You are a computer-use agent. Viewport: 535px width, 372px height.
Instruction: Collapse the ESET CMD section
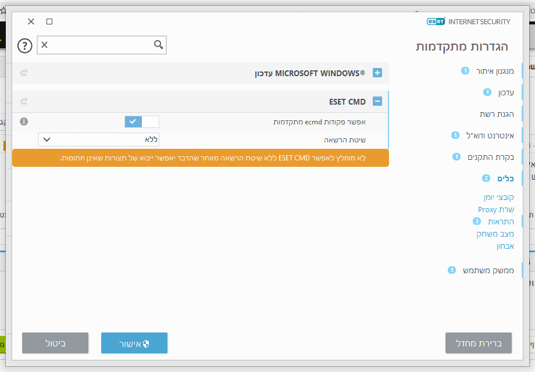point(377,101)
